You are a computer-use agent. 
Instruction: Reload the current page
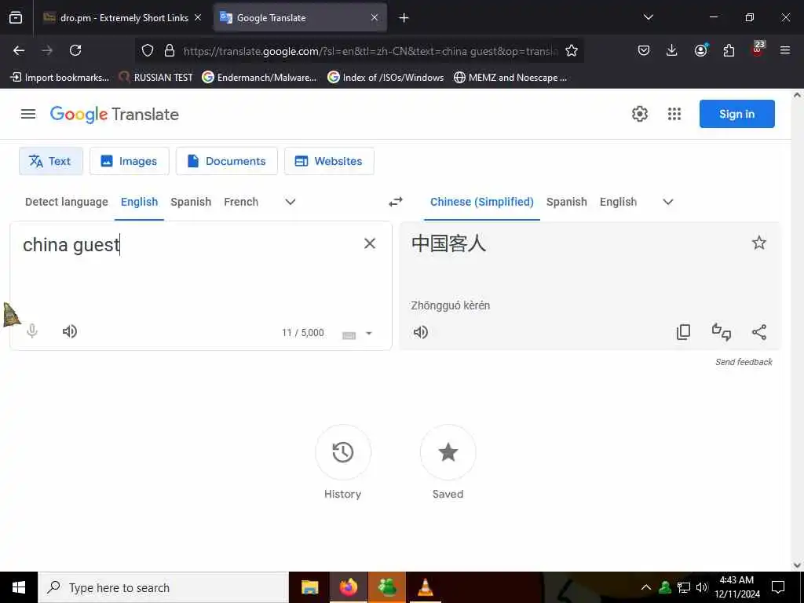(x=75, y=50)
